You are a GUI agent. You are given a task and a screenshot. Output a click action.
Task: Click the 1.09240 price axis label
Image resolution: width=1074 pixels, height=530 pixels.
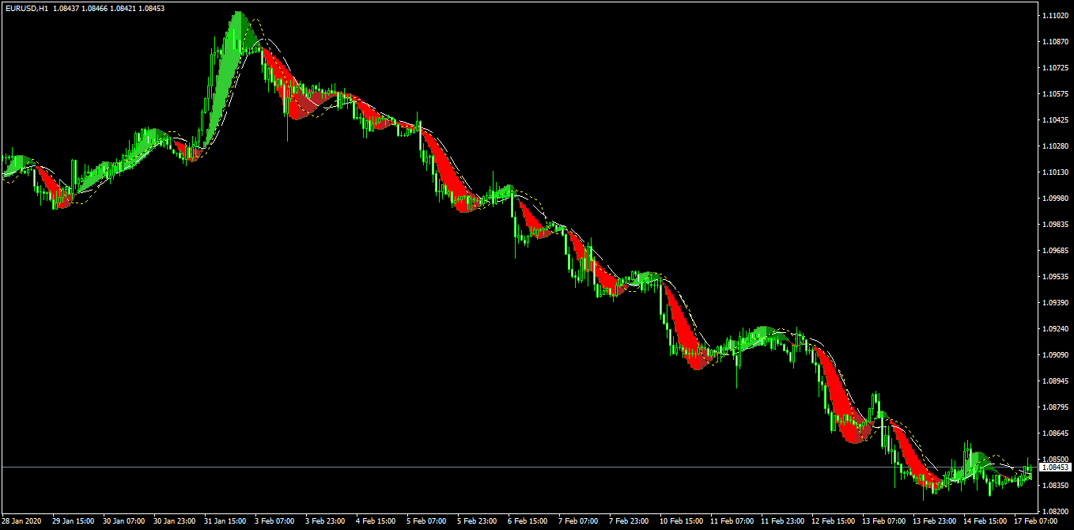pyautogui.click(x=1057, y=329)
